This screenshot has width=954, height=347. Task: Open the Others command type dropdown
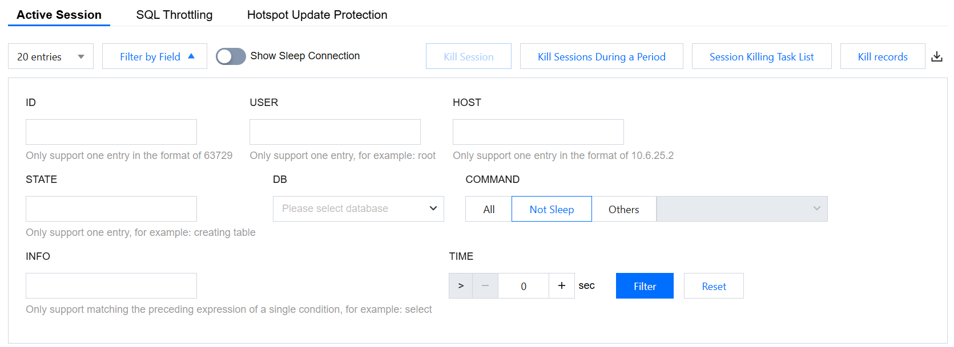tap(742, 209)
